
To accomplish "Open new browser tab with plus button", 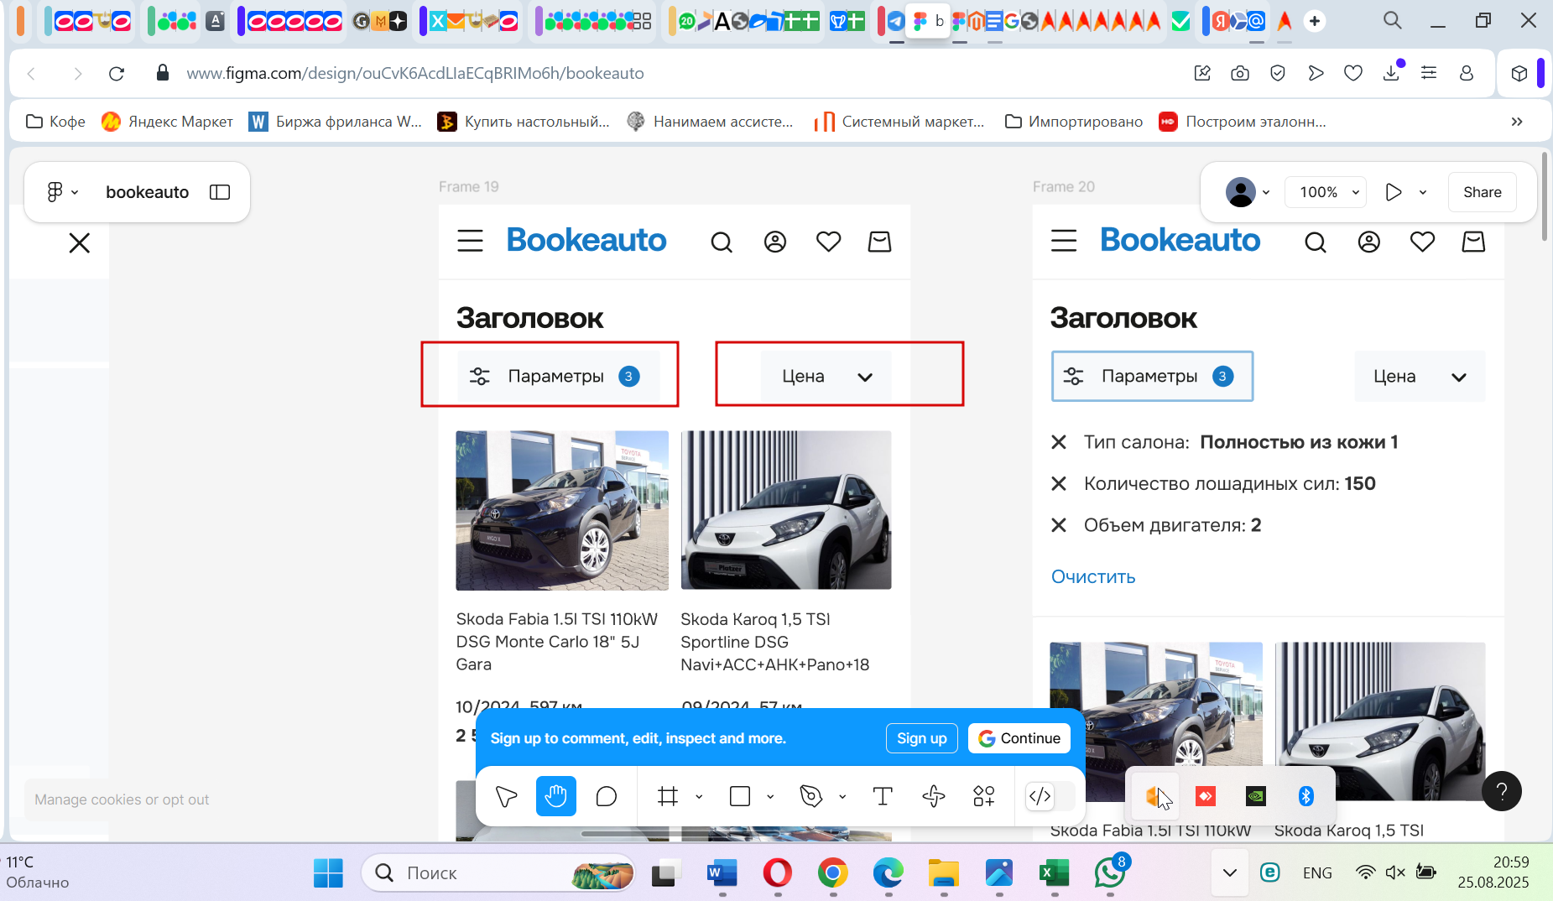I will point(1315,21).
